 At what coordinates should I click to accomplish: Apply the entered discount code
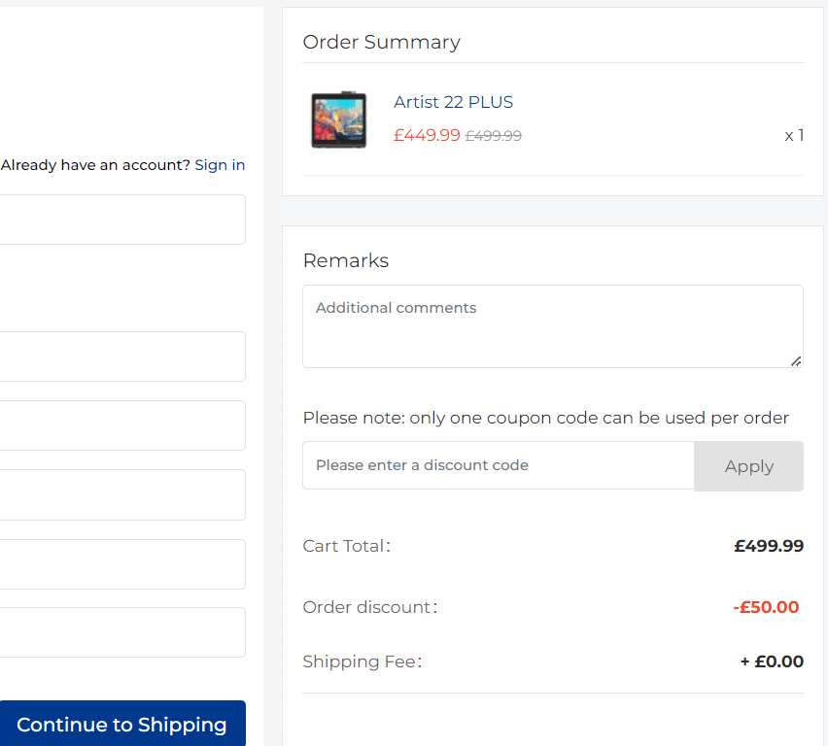[x=748, y=465]
